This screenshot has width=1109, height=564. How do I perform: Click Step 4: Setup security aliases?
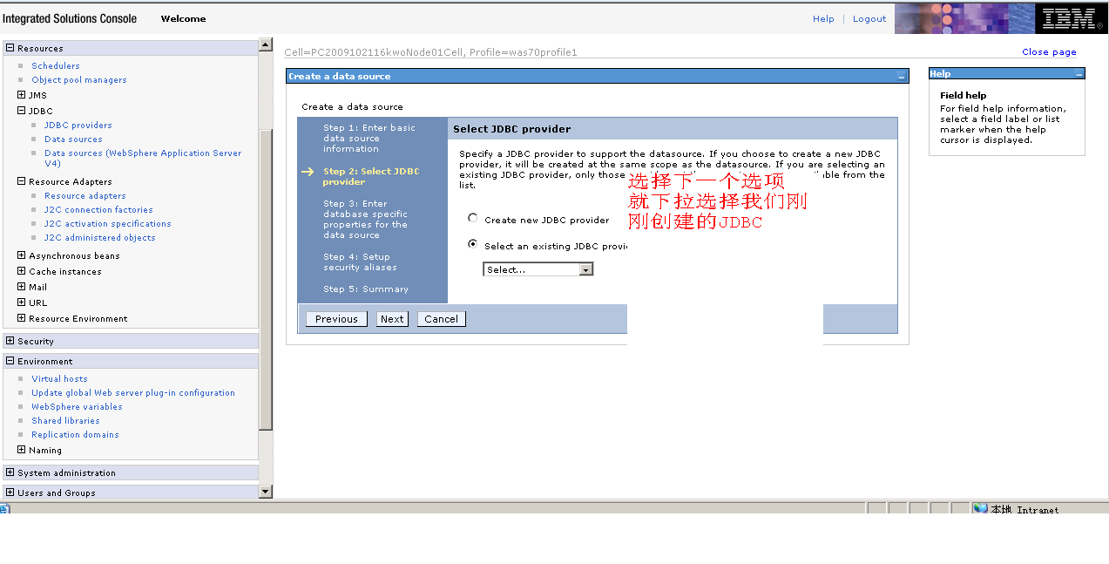point(360,262)
